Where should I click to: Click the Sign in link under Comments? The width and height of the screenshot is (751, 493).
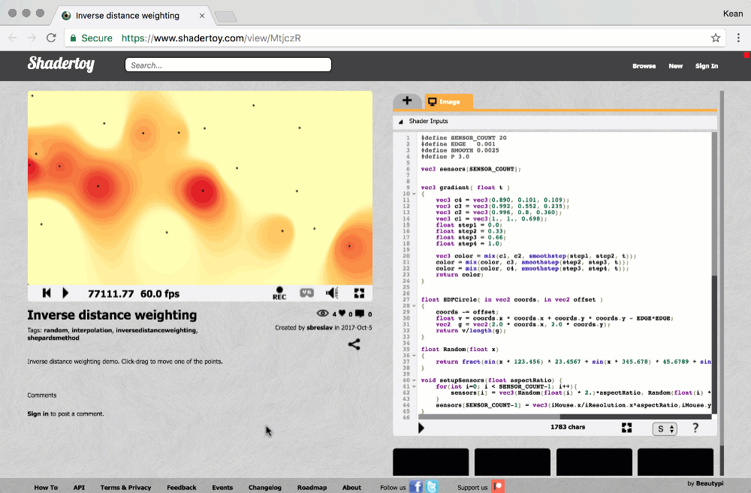(x=38, y=413)
